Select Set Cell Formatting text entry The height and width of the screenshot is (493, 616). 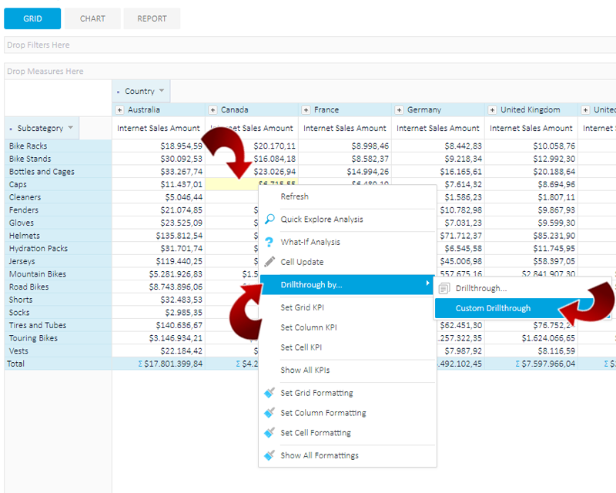[316, 433]
